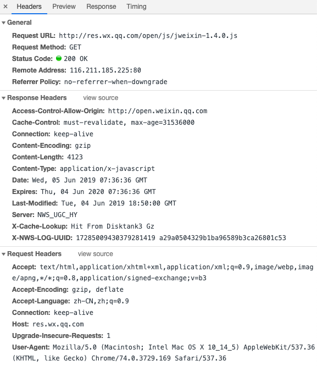Select the Timing tab
The height and width of the screenshot is (366, 317).
click(136, 7)
